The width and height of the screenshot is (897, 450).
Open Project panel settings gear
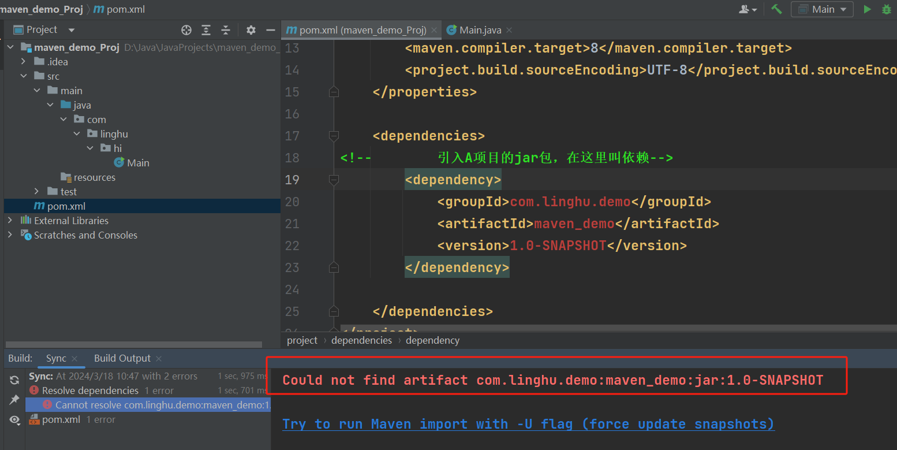[x=251, y=30]
